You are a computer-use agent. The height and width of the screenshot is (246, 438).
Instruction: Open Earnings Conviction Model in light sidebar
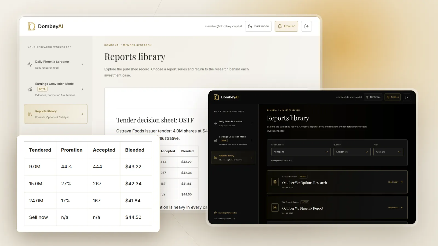click(56, 89)
